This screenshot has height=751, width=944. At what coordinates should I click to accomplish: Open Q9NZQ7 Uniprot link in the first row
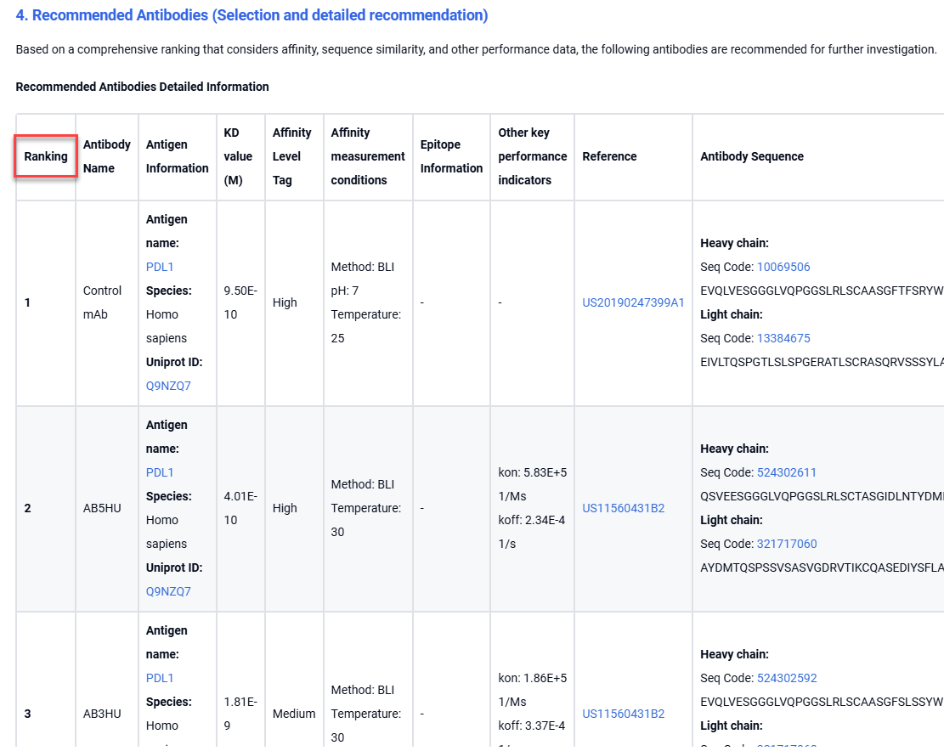point(168,386)
